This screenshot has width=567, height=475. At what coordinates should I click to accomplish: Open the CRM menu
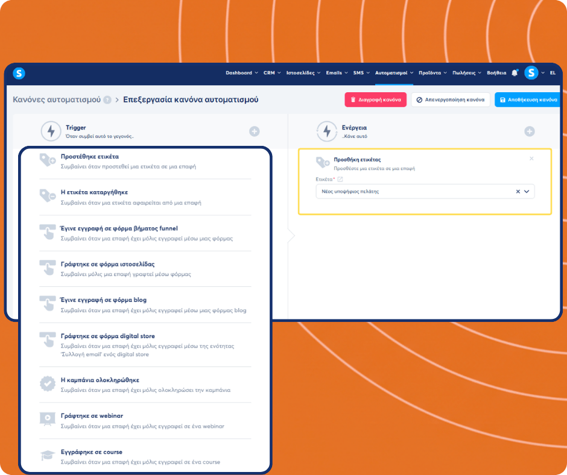(272, 73)
